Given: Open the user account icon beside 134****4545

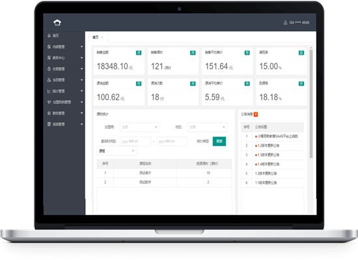Looking at the screenshot, I should tap(285, 23).
